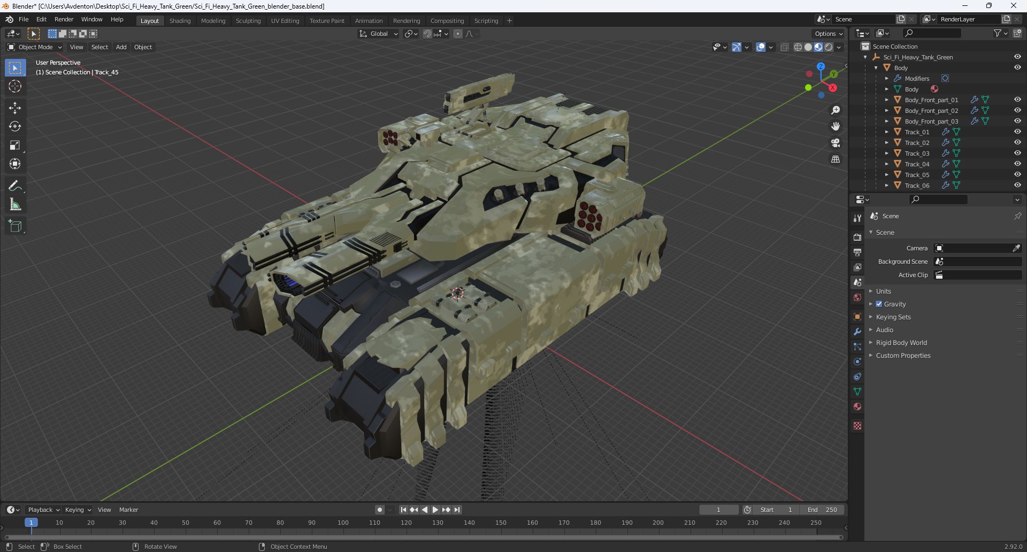Switch to UV Editing workspace tab
The image size is (1027, 552).
click(285, 21)
